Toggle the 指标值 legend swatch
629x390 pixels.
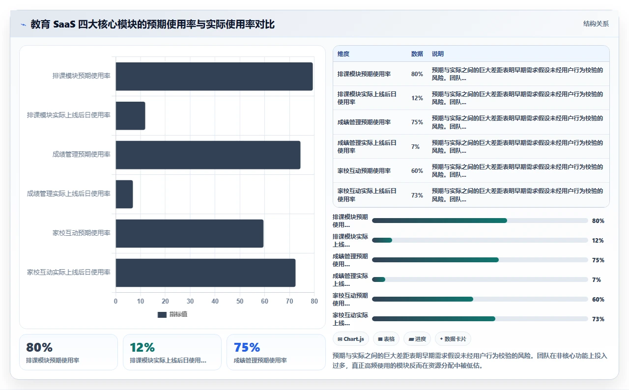pyautogui.click(x=162, y=314)
